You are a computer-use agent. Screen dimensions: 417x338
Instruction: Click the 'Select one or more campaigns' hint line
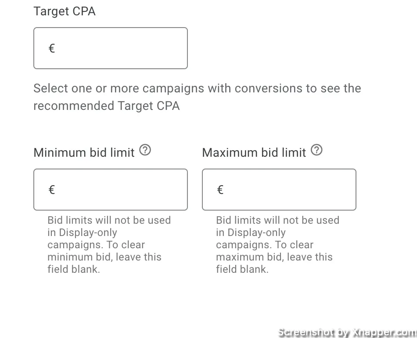click(197, 88)
